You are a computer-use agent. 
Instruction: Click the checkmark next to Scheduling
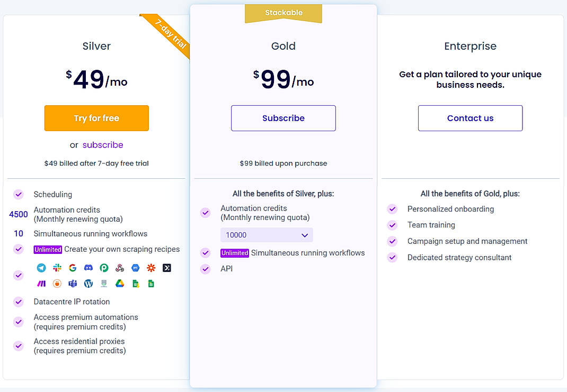pyautogui.click(x=18, y=194)
